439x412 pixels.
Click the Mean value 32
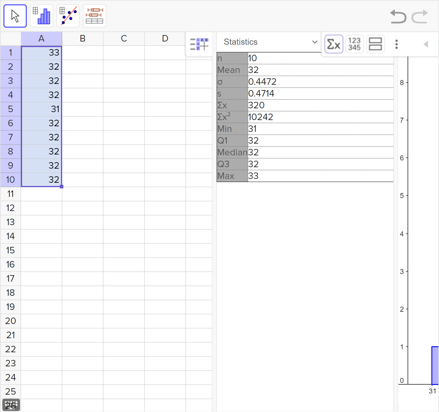pos(253,70)
